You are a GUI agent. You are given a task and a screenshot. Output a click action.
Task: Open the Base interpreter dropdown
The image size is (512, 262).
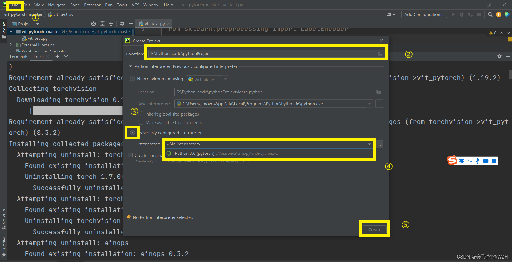(274, 104)
